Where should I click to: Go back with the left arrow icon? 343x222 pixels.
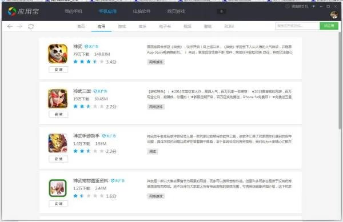pyautogui.click(x=10, y=26)
